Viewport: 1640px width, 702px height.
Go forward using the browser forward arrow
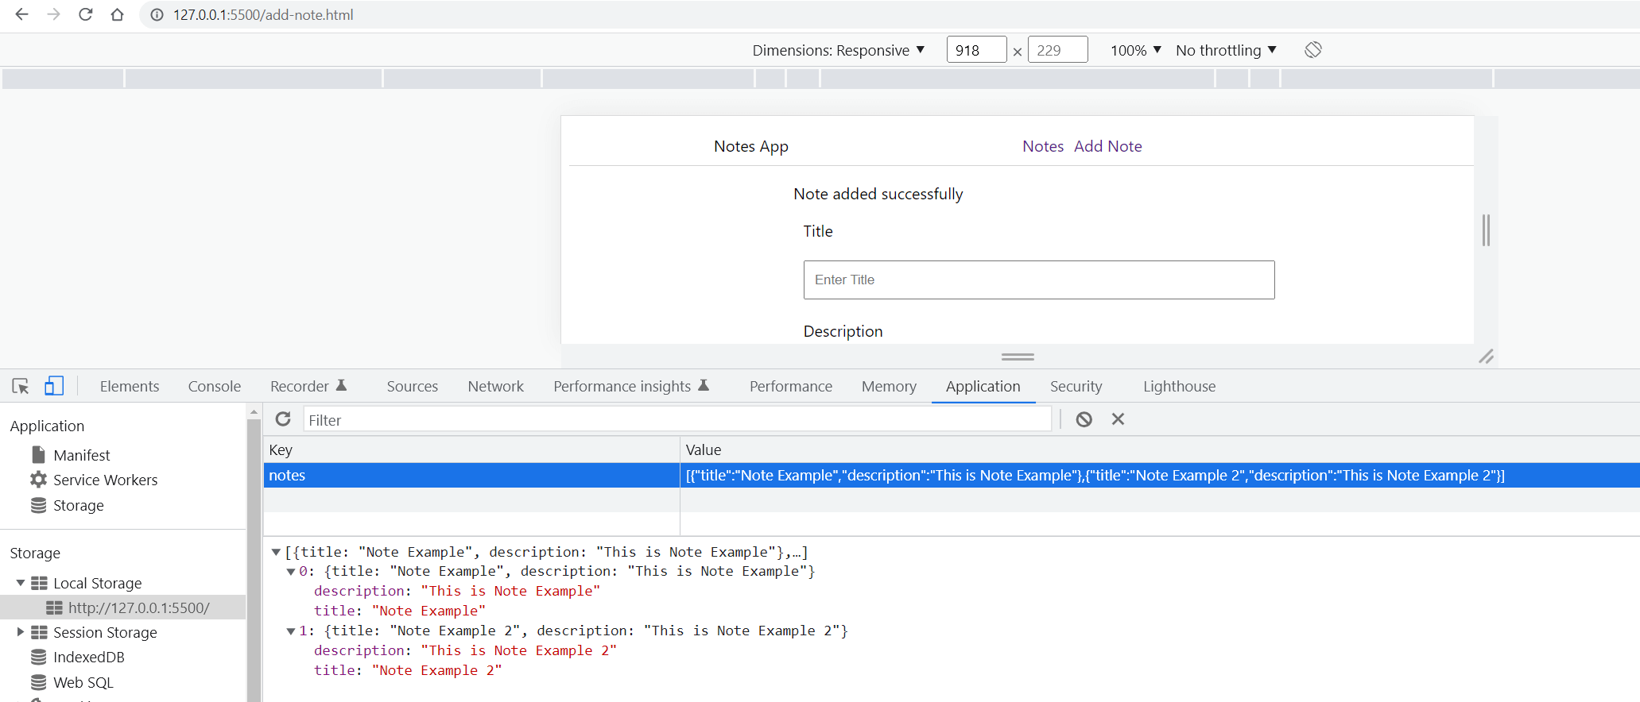point(53,14)
